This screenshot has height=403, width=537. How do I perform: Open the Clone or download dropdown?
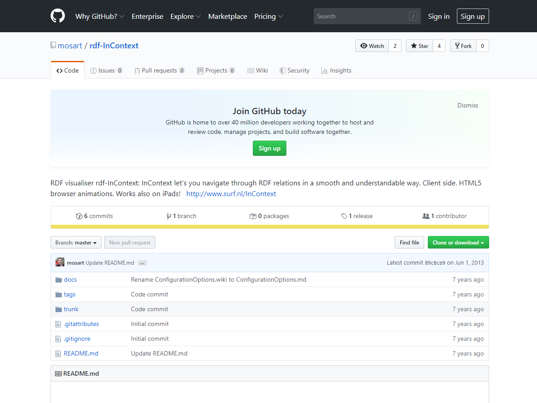(458, 243)
